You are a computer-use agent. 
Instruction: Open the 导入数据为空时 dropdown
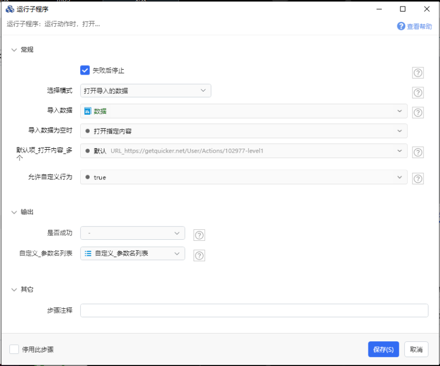(243, 131)
